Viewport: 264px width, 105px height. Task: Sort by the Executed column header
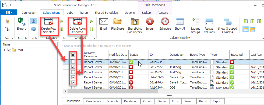pos(240,55)
